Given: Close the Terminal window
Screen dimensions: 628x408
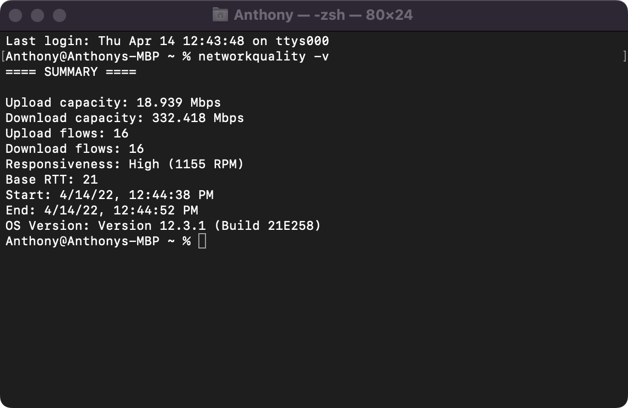Looking at the screenshot, I should point(15,15).
